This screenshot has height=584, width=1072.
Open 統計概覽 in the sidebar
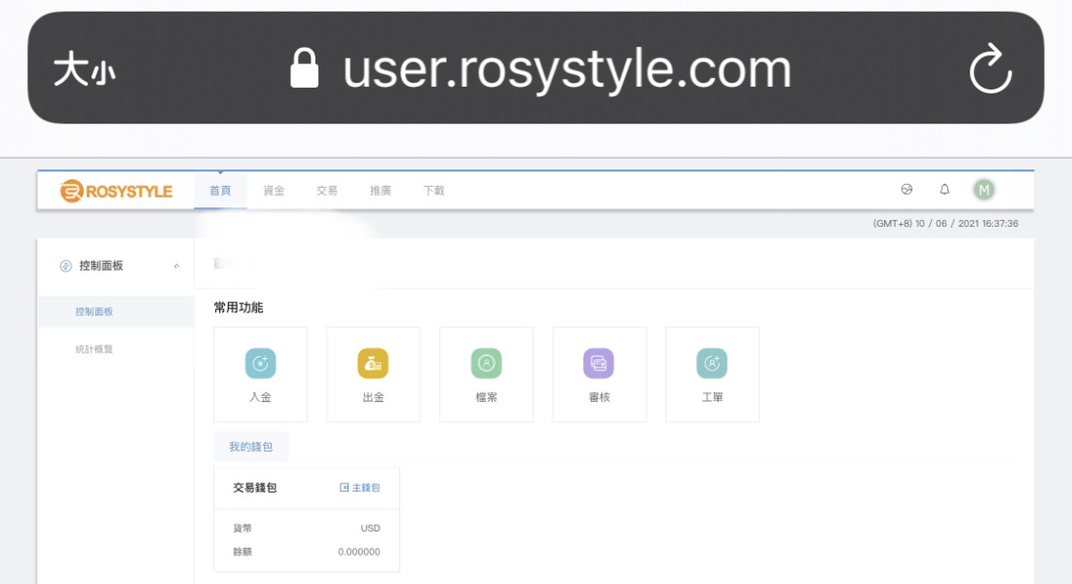(x=94, y=348)
